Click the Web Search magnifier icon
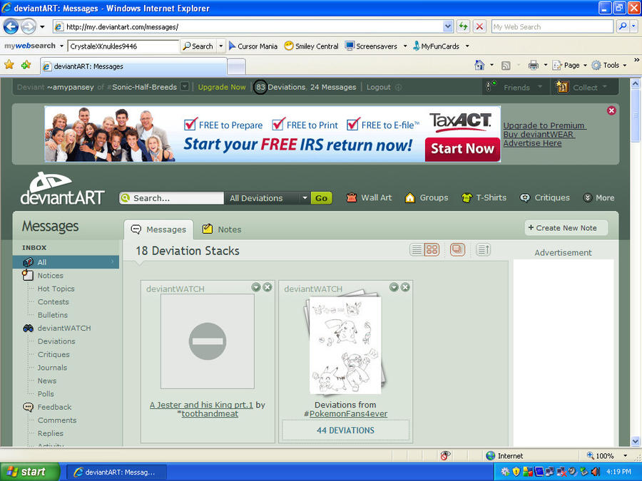Screen dimensions: 642x481 [x=622, y=26]
